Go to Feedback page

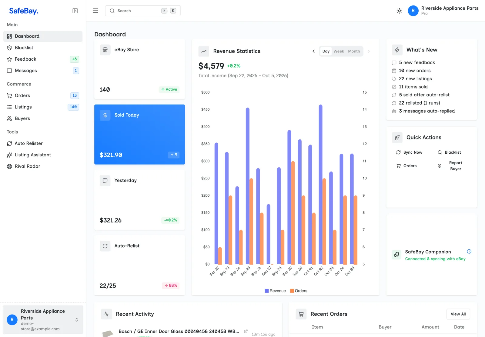coord(43,59)
